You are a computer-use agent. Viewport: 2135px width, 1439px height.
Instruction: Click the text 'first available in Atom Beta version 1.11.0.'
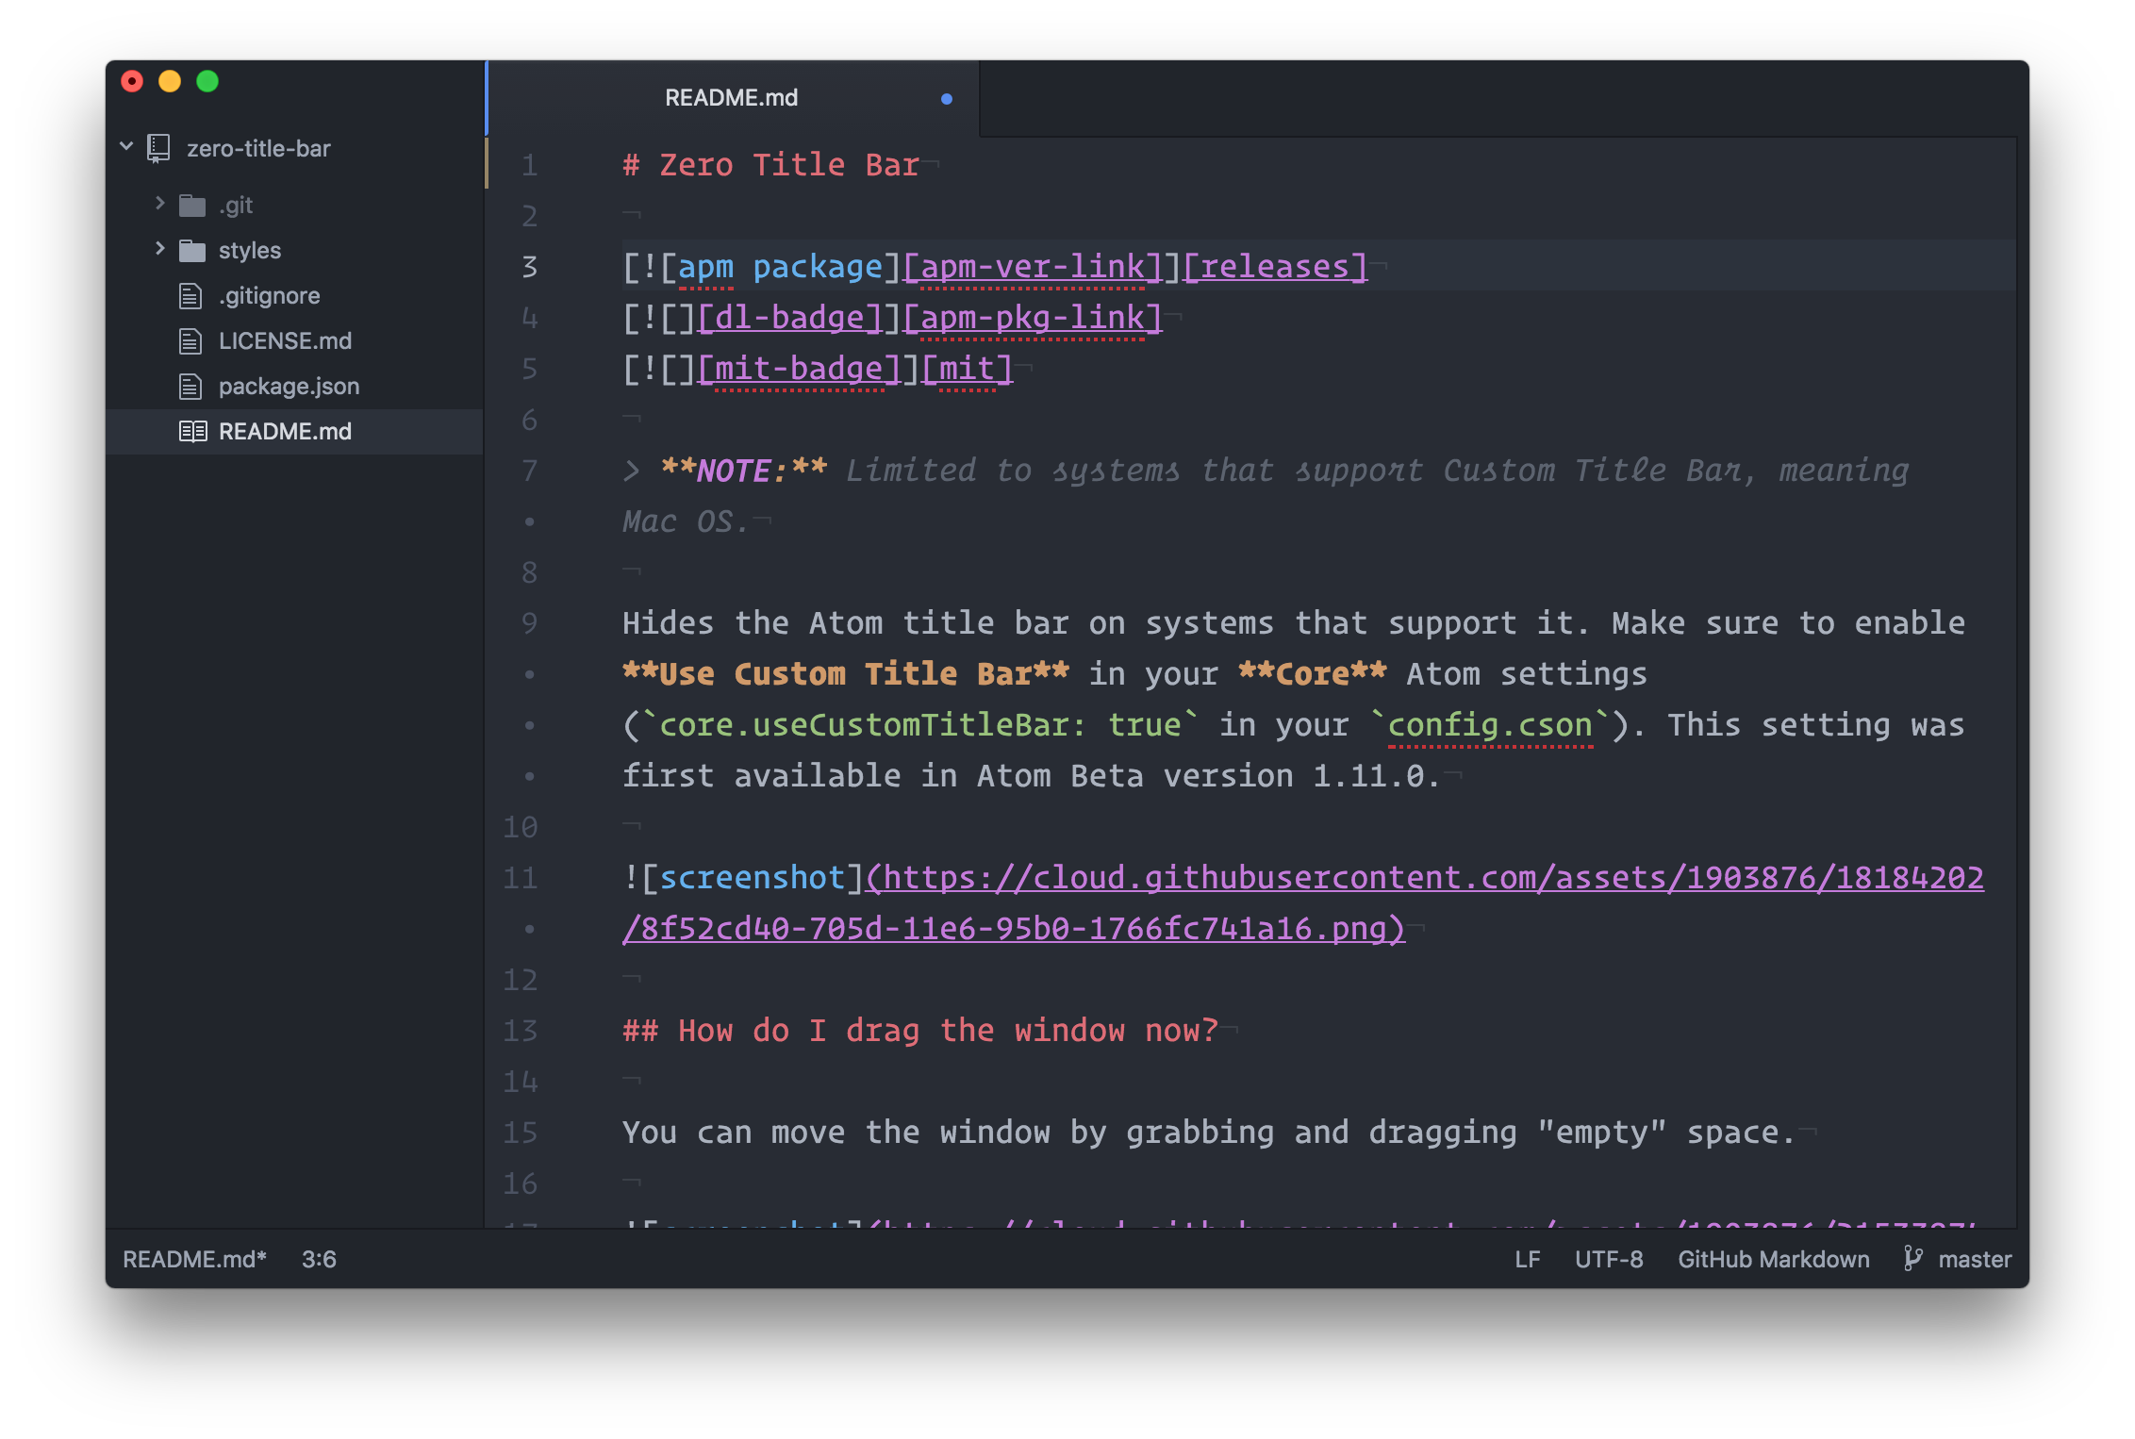[x=1032, y=776]
